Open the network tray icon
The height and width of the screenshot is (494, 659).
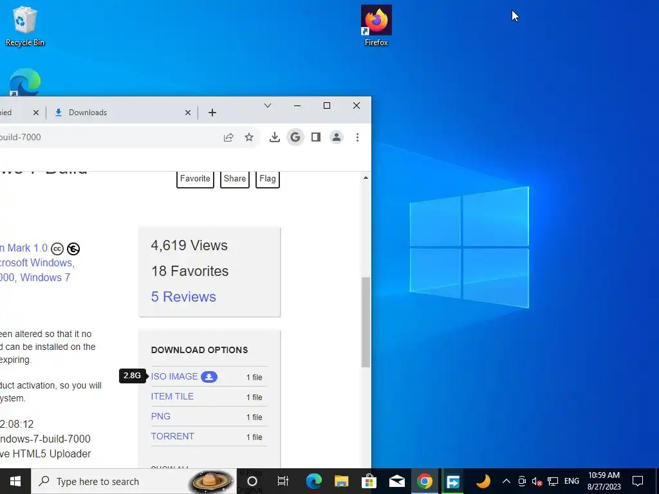pos(553,481)
